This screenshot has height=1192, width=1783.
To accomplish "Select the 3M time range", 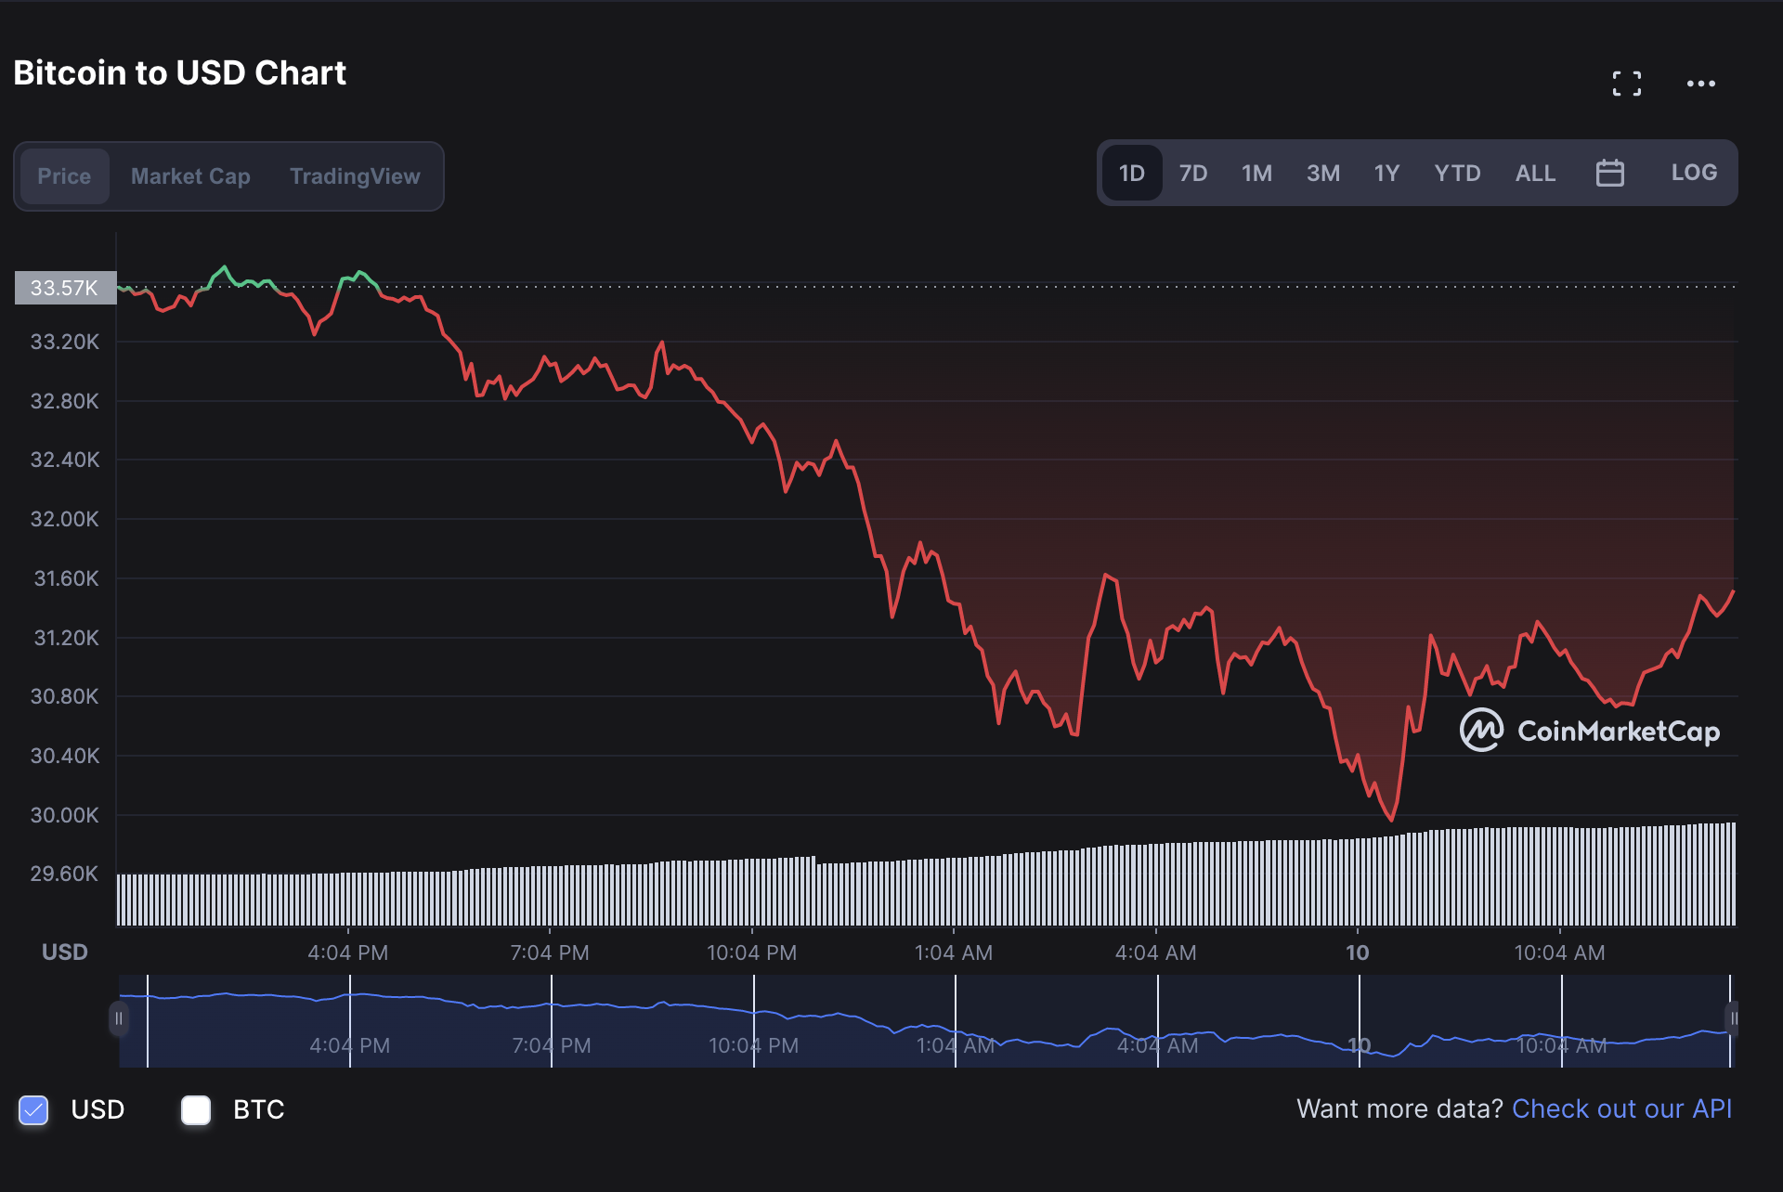I will tap(1322, 174).
